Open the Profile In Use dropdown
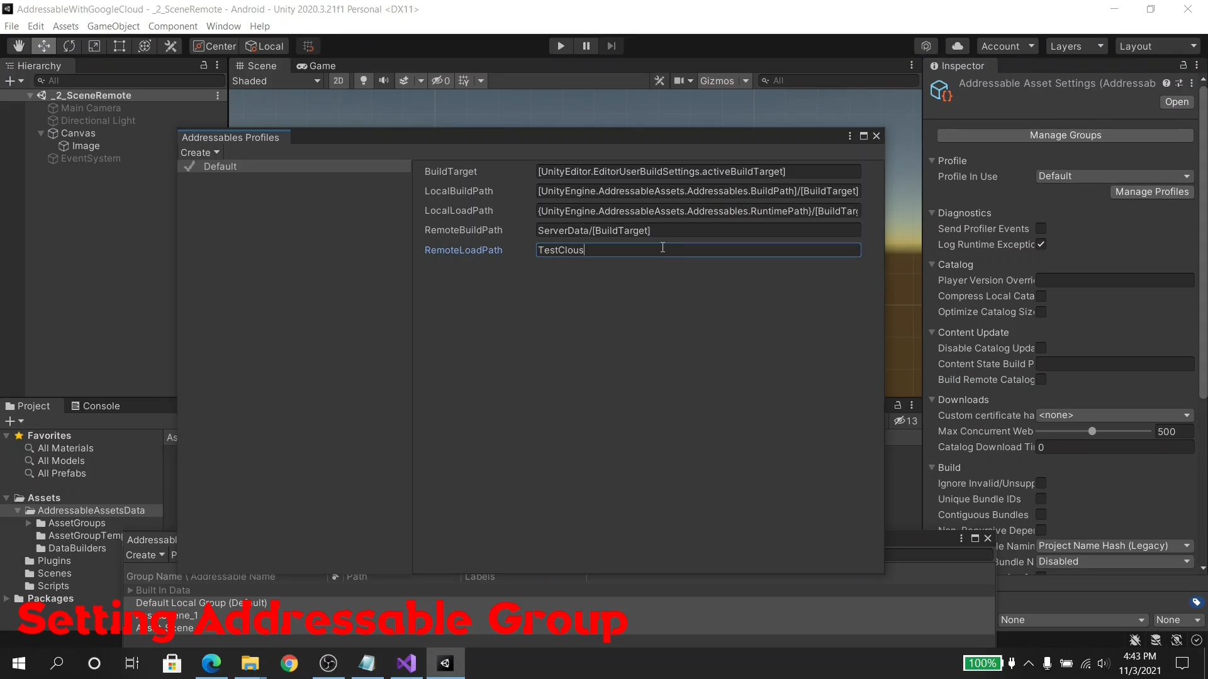The image size is (1208, 679). pos(1113,176)
